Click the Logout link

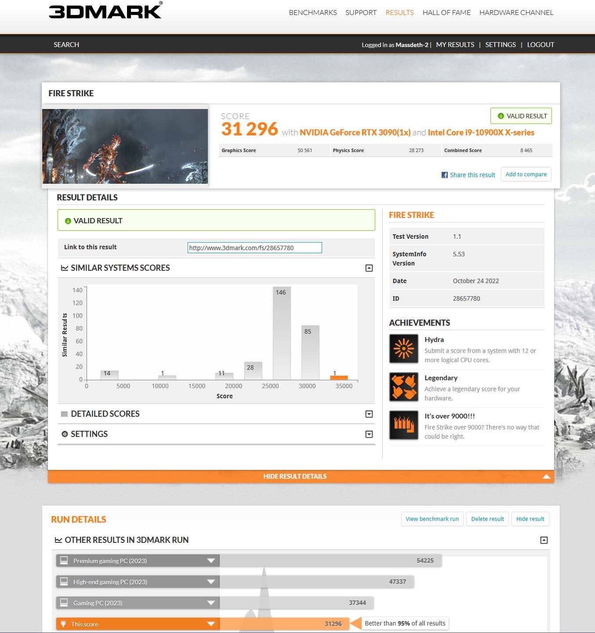coord(541,45)
